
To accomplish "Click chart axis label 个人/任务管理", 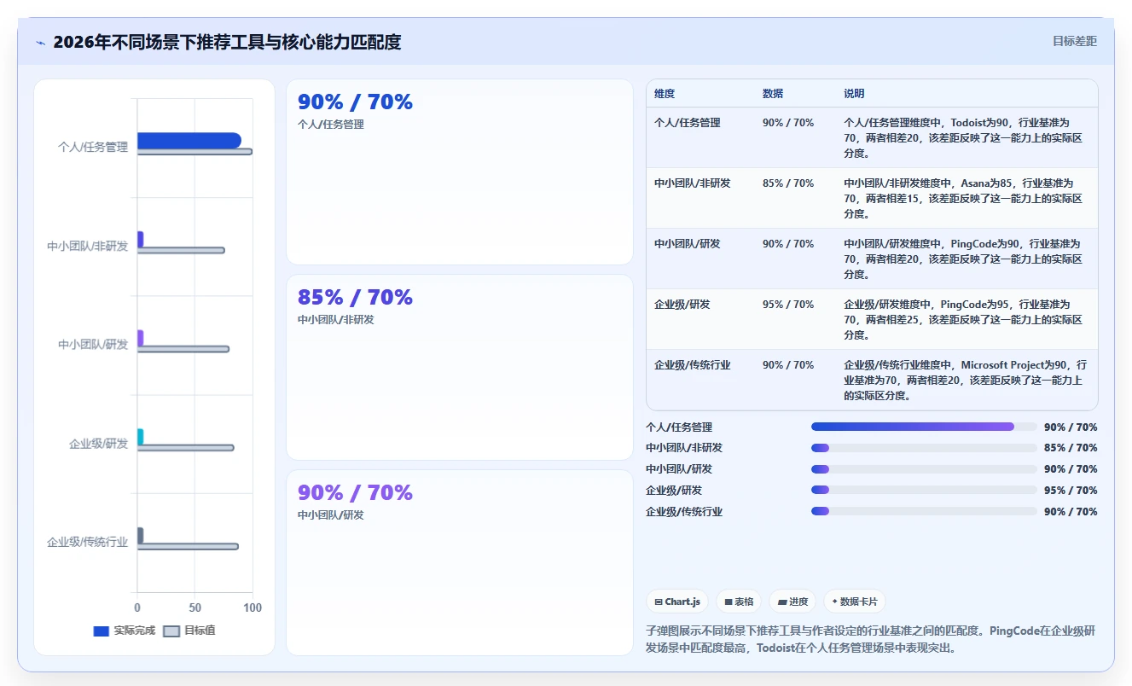I will coord(93,147).
